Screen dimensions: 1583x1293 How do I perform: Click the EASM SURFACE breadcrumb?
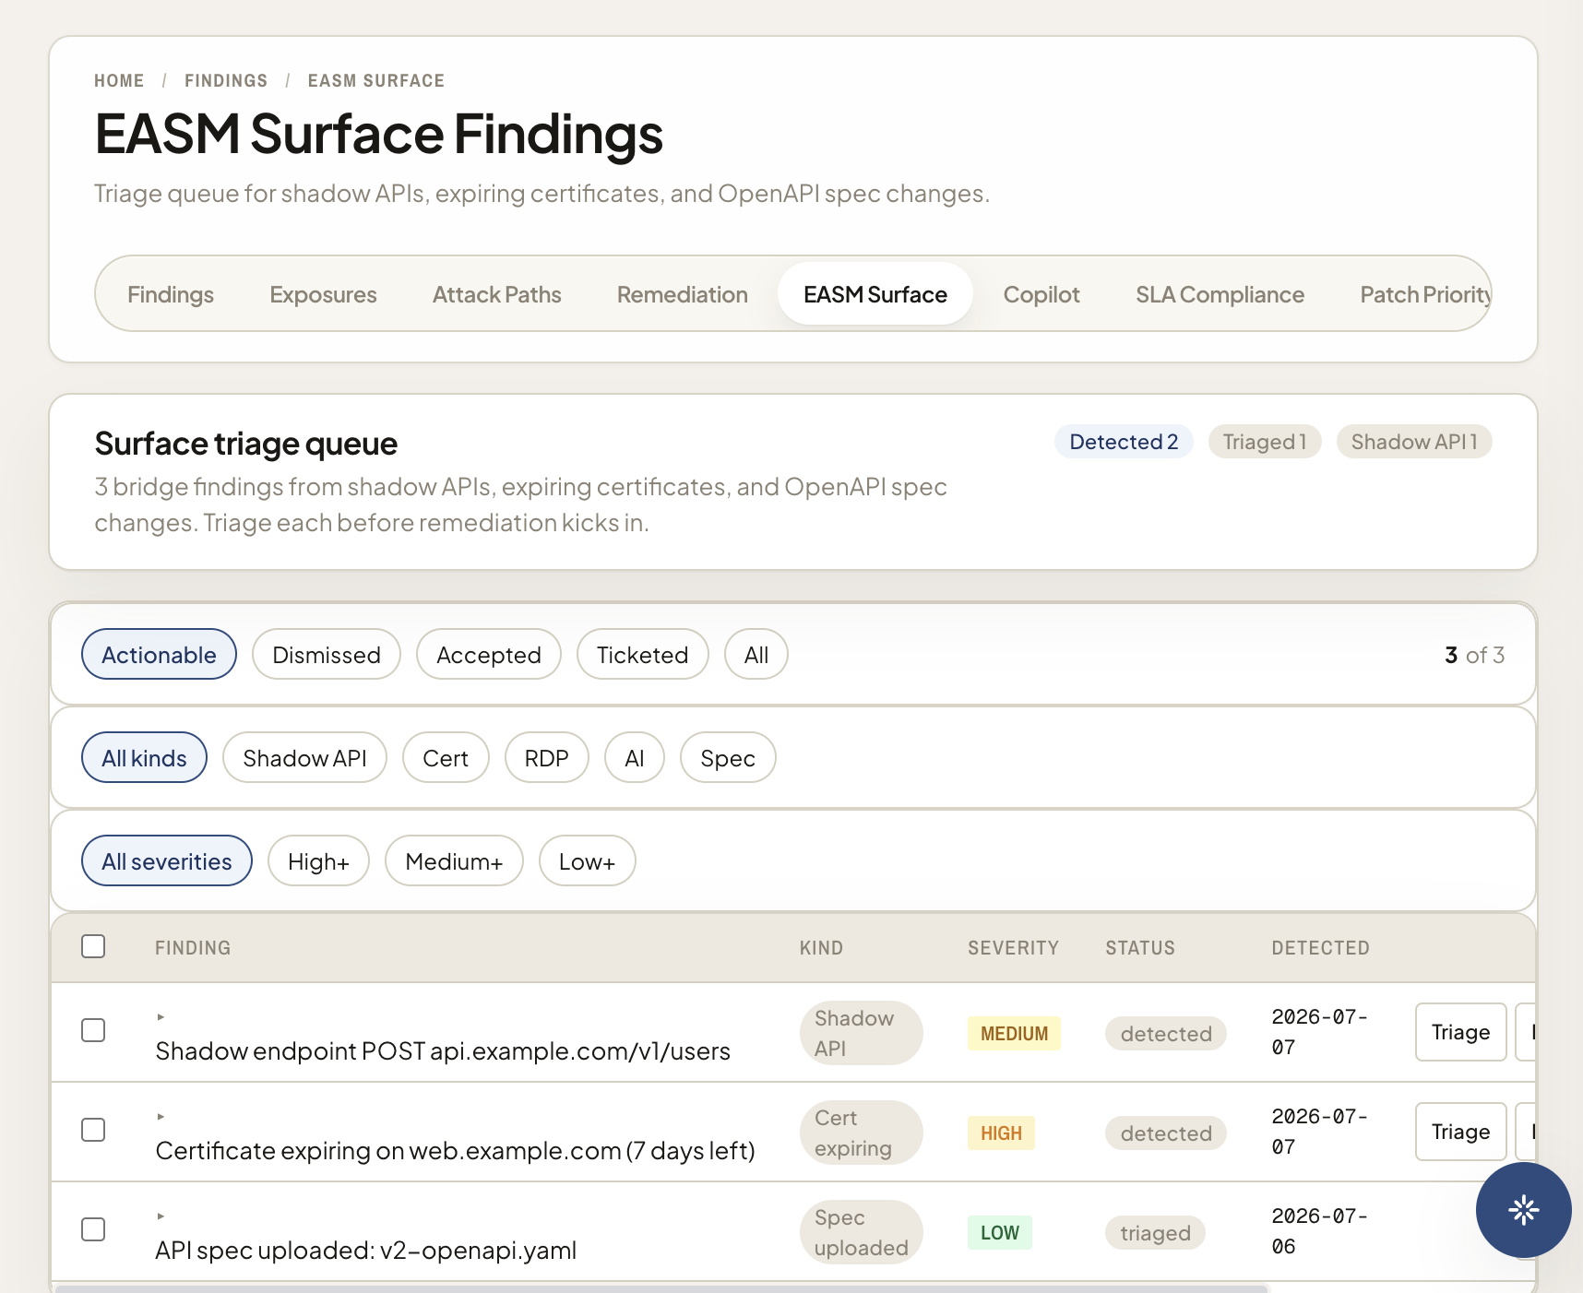(376, 80)
